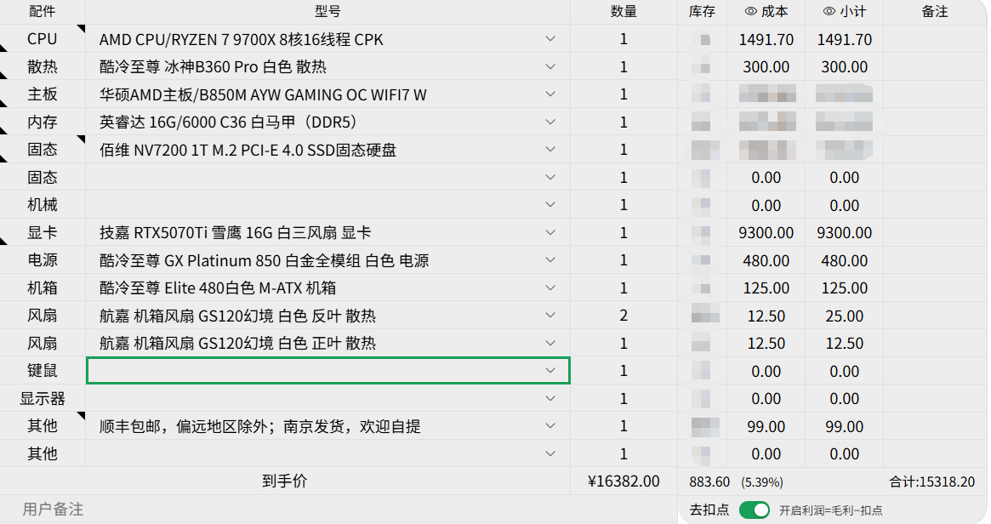Select the CPU row label
This screenshot has width=991, height=524.
tap(43, 39)
